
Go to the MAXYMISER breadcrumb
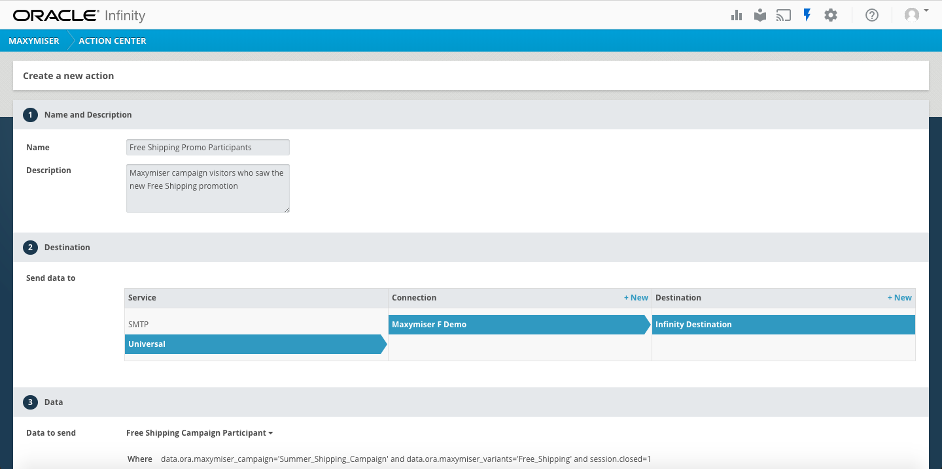(34, 40)
